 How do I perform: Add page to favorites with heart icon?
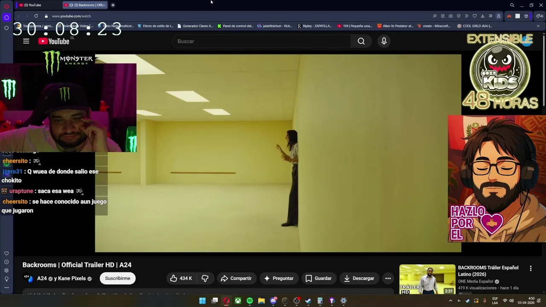click(474, 16)
